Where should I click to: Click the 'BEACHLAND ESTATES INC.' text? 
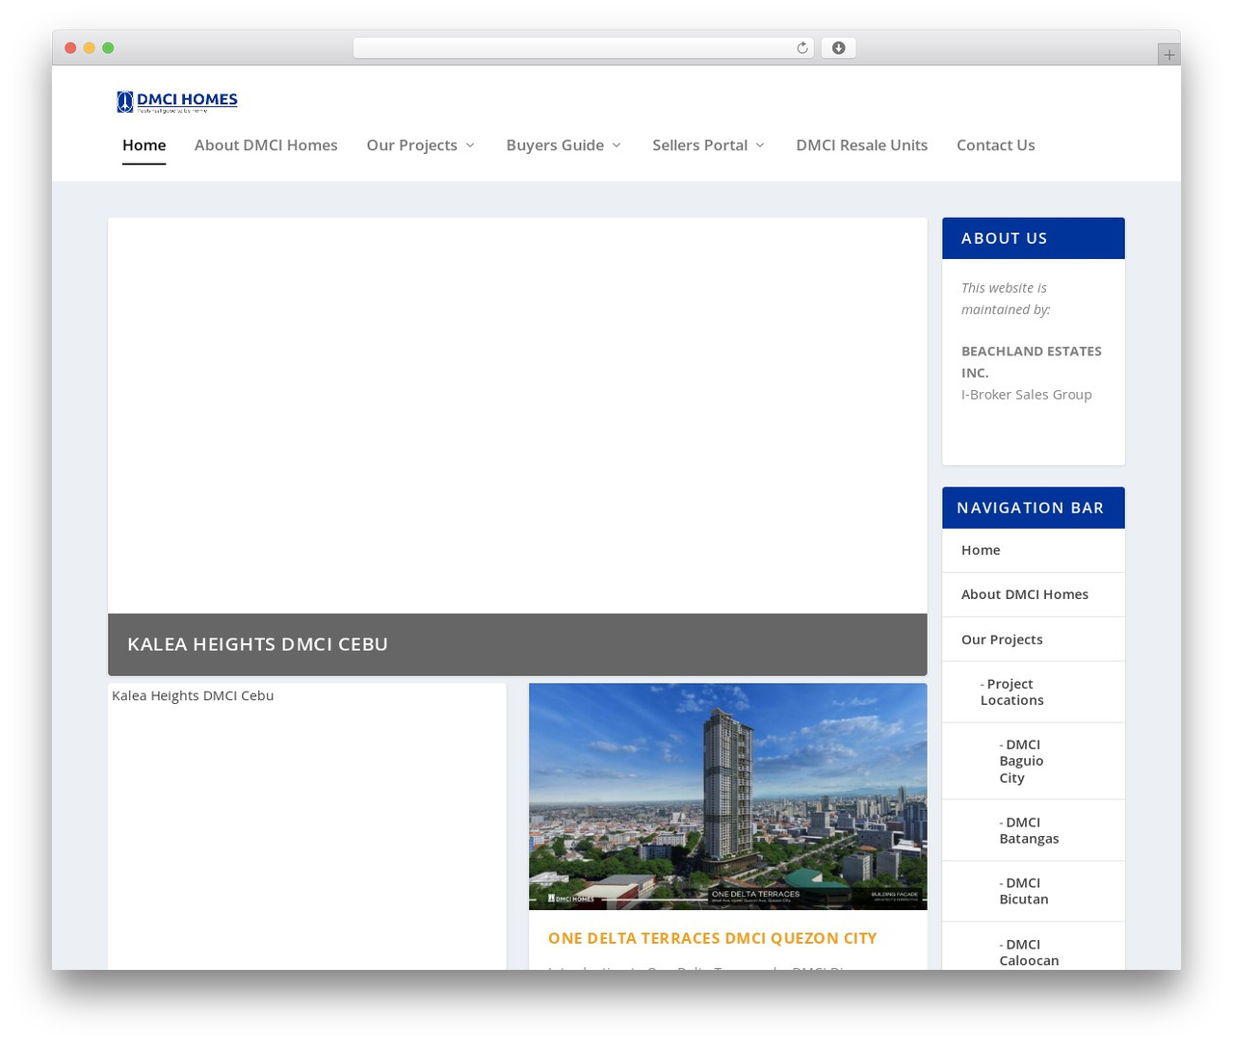[1032, 362]
